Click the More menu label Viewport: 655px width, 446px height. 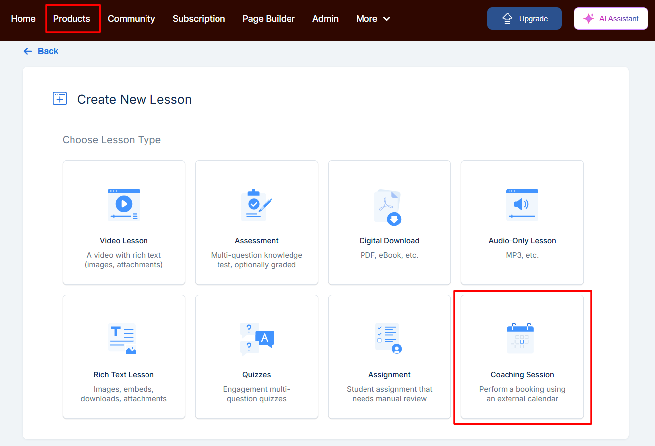[366, 19]
